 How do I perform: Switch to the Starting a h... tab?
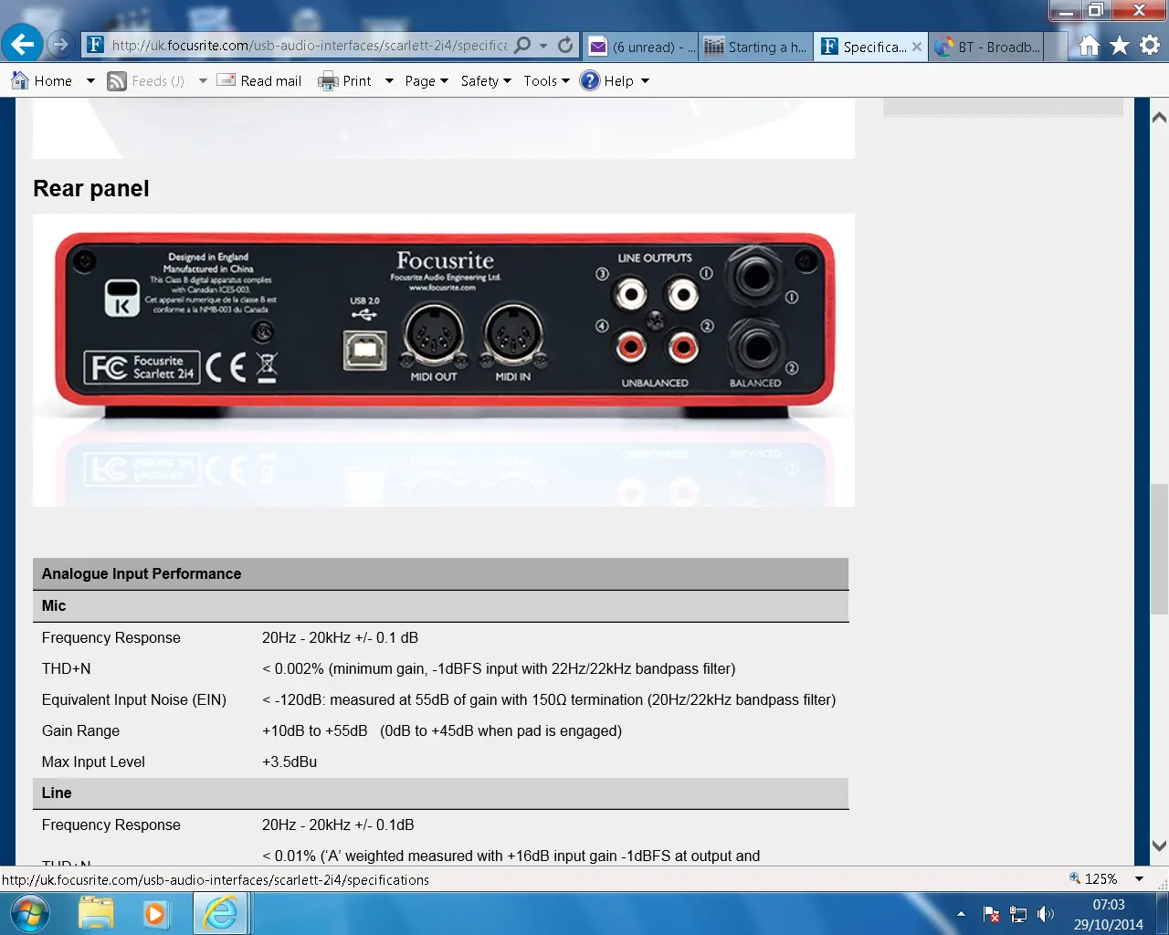[x=756, y=47]
